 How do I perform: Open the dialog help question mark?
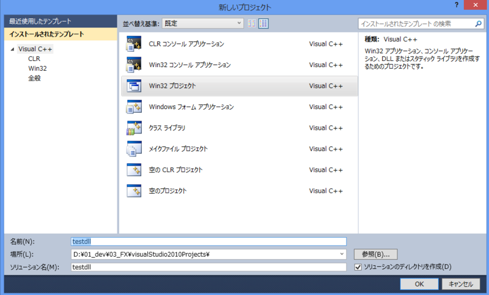tap(456, 5)
